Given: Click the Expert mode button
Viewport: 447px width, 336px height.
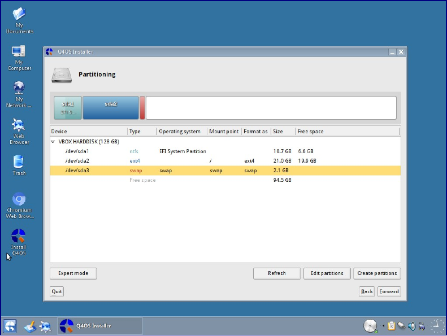Looking at the screenshot, I should click(73, 273).
